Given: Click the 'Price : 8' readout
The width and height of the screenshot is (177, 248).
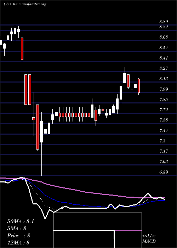Looking at the screenshot, I should point(18,236).
